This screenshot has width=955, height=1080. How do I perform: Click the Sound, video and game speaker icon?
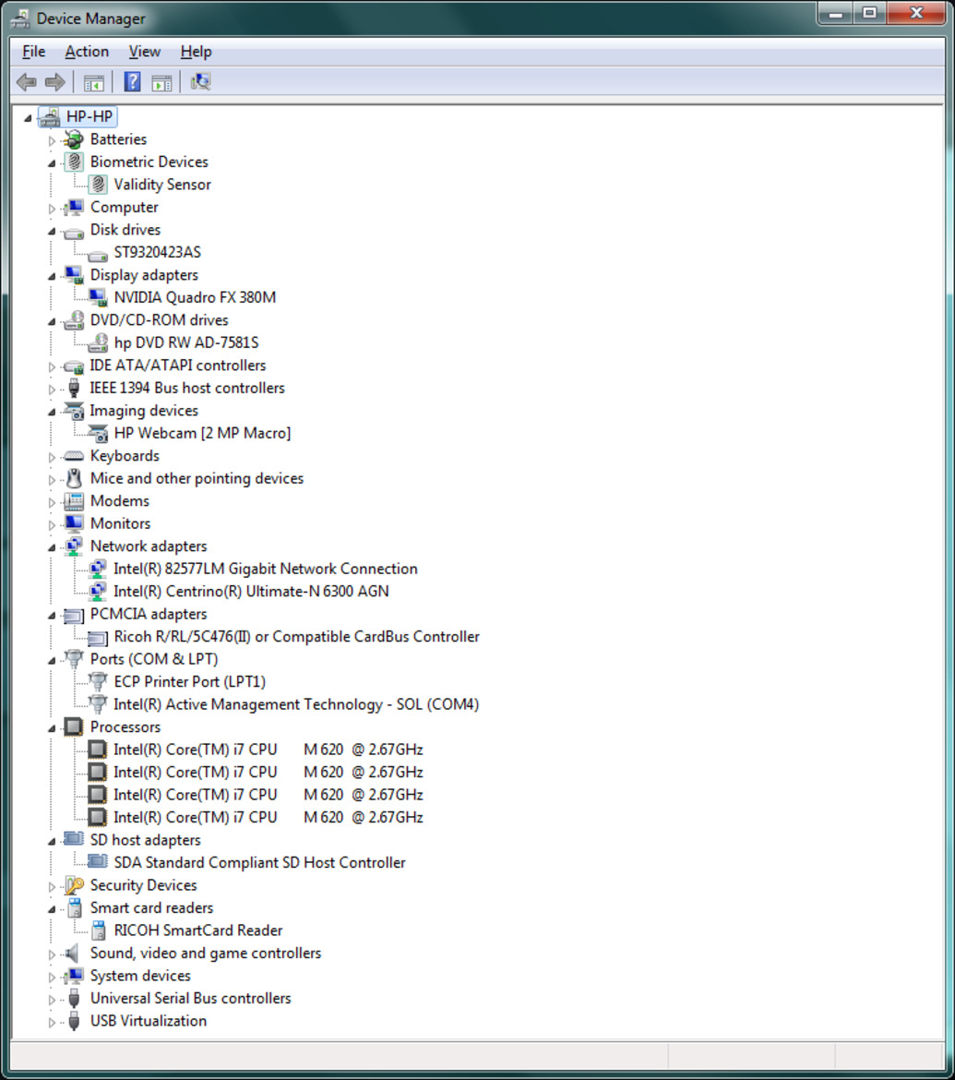73,954
